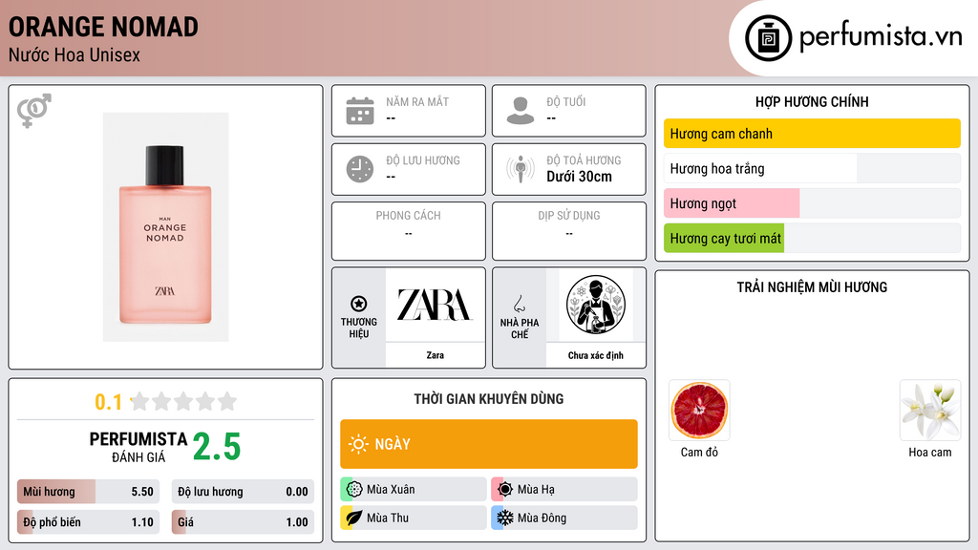The width and height of the screenshot is (978, 550).
Task: Open the Orange Nomad bottle image
Action: pyautogui.click(x=165, y=227)
